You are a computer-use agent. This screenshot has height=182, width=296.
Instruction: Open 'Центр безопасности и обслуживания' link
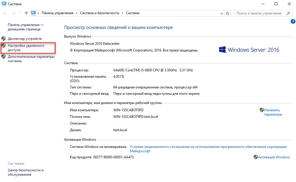(x=26, y=172)
